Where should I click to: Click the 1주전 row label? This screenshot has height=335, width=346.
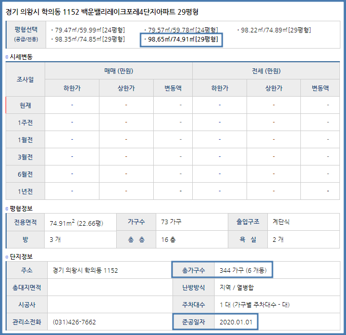point(25,122)
